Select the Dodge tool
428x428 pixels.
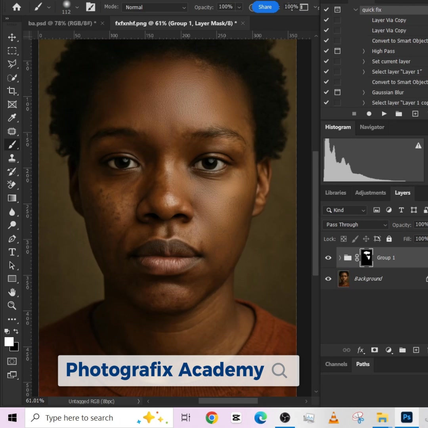pos(12,225)
